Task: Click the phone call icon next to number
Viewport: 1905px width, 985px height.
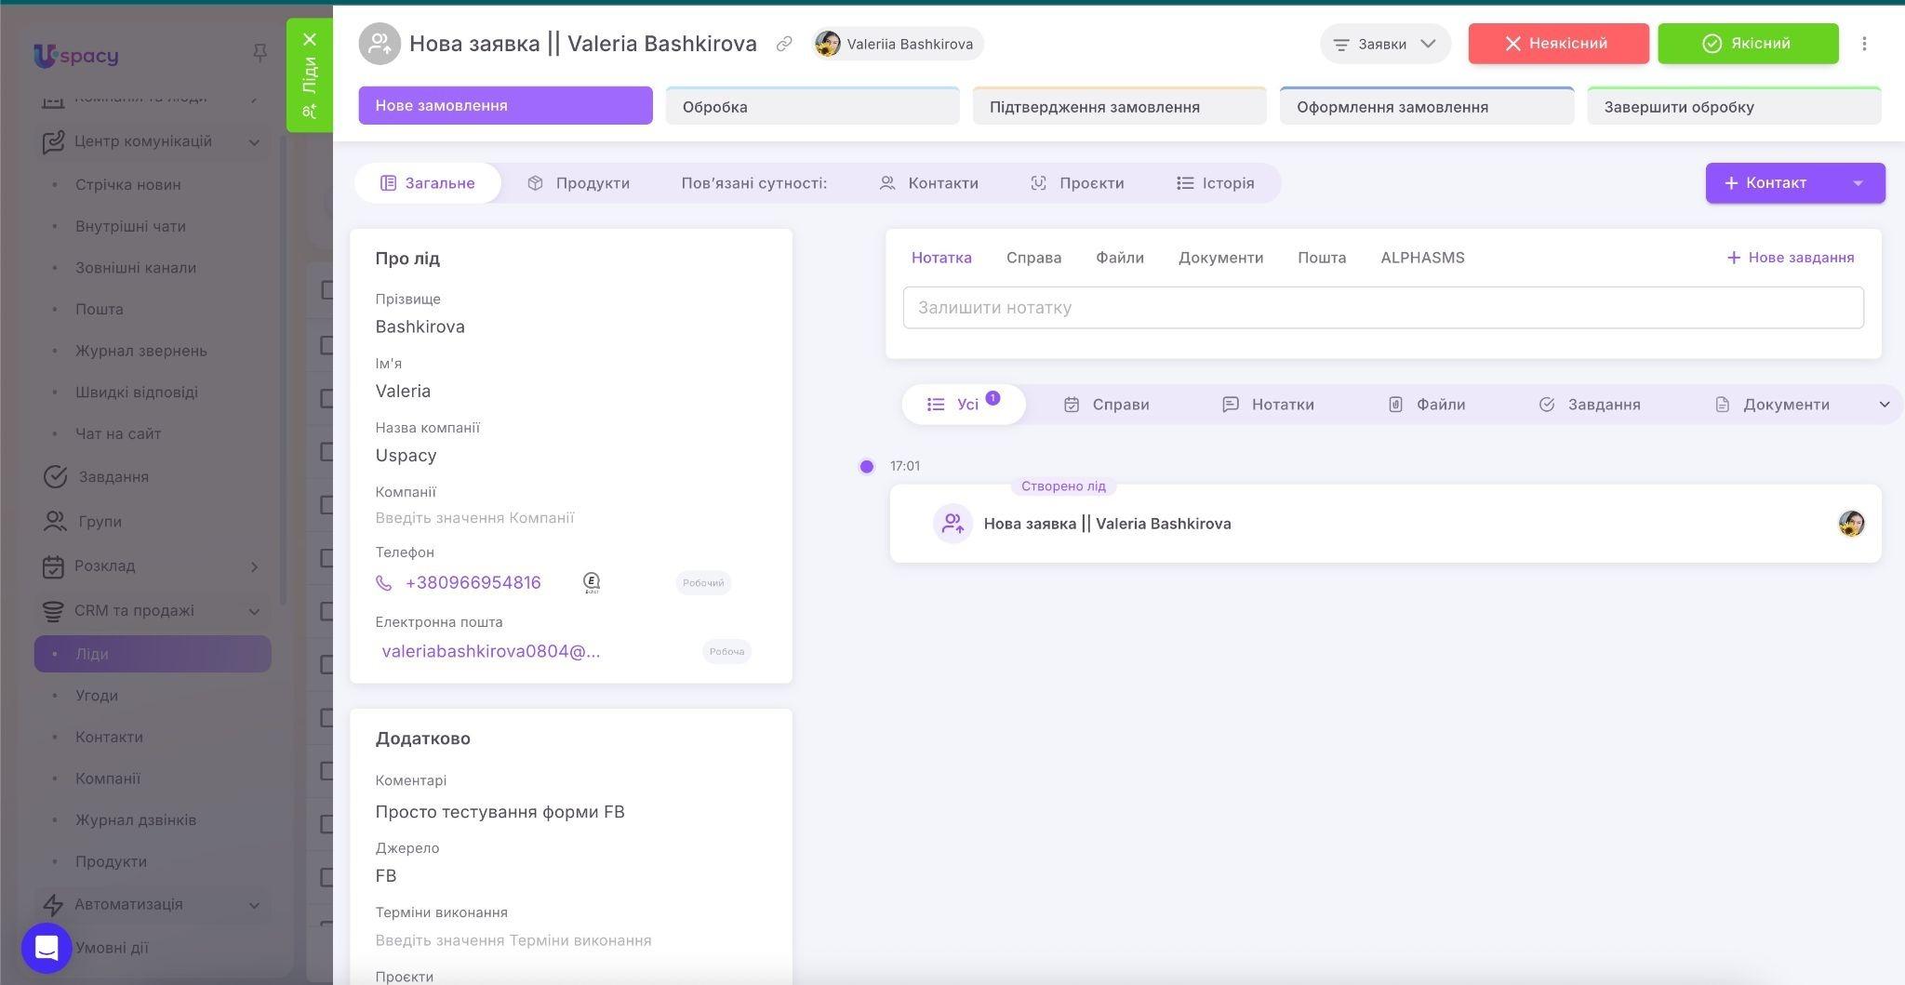Action: (x=384, y=583)
